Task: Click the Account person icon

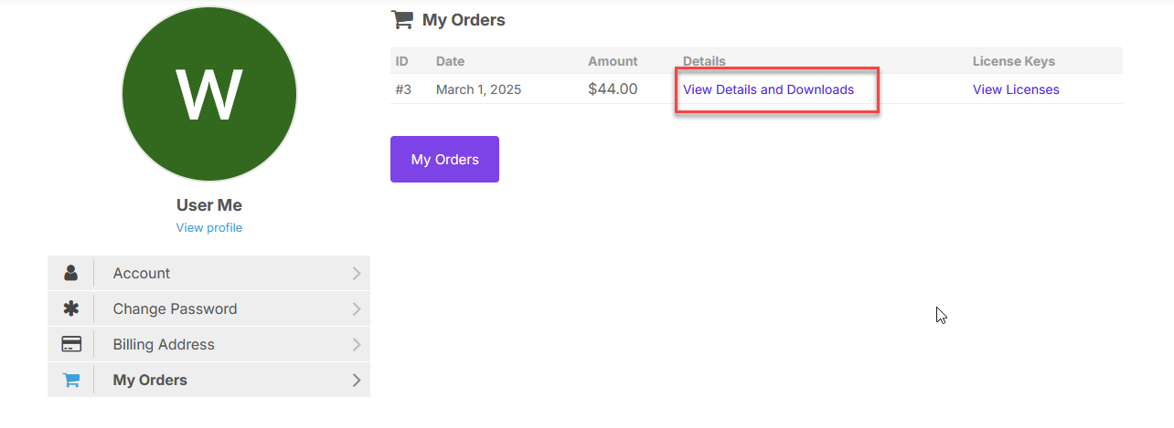Action: pos(71,273)
